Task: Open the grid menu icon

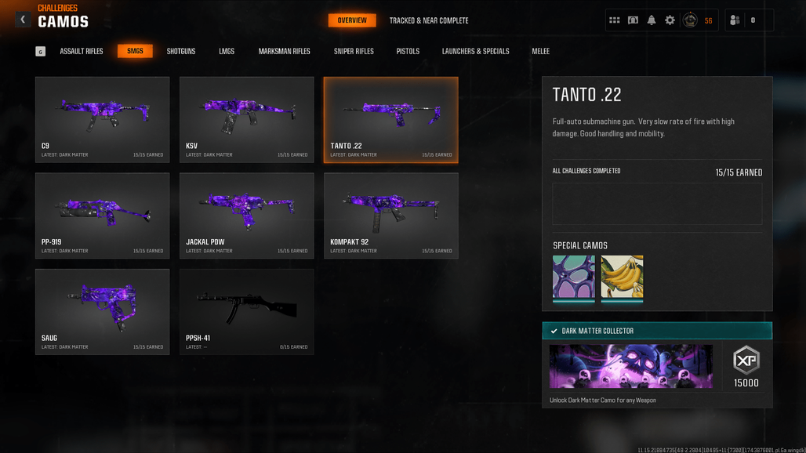Action: pos(614,20)
